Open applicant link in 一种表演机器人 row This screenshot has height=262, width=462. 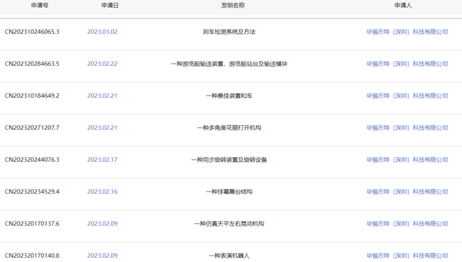[407, 256]
